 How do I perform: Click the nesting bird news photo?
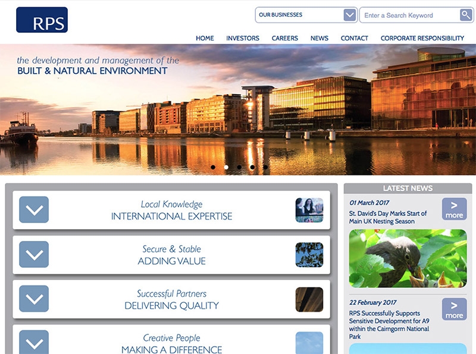click(408, 258)
